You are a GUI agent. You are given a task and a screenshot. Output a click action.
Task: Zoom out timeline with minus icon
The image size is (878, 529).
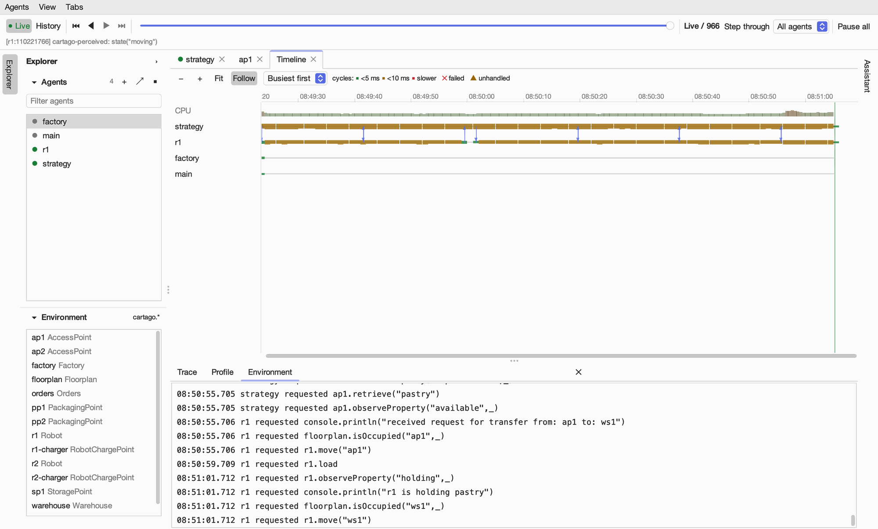181,79
